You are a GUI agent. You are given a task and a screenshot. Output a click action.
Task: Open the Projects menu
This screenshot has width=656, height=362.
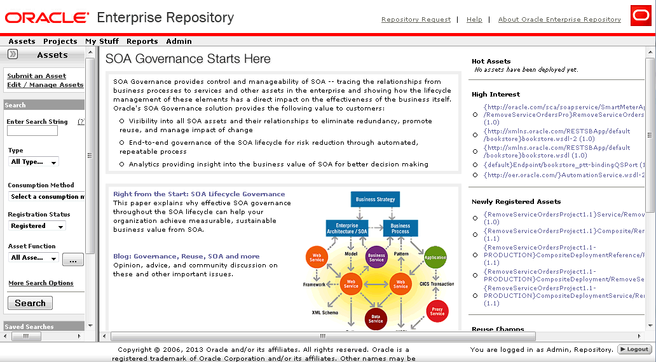[60, 41]
